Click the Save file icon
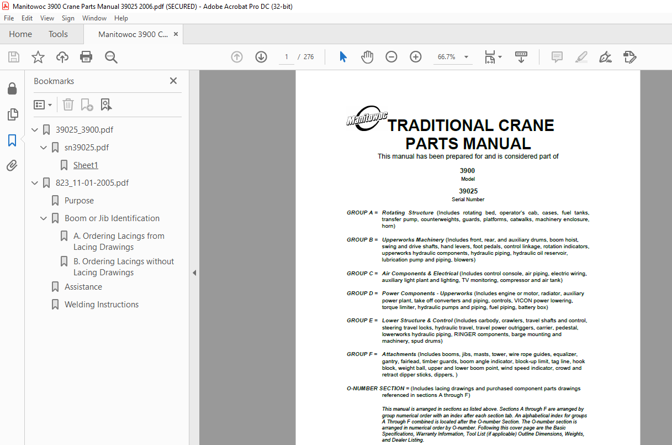Screen dimensions: 672x445 click(14, 57)
